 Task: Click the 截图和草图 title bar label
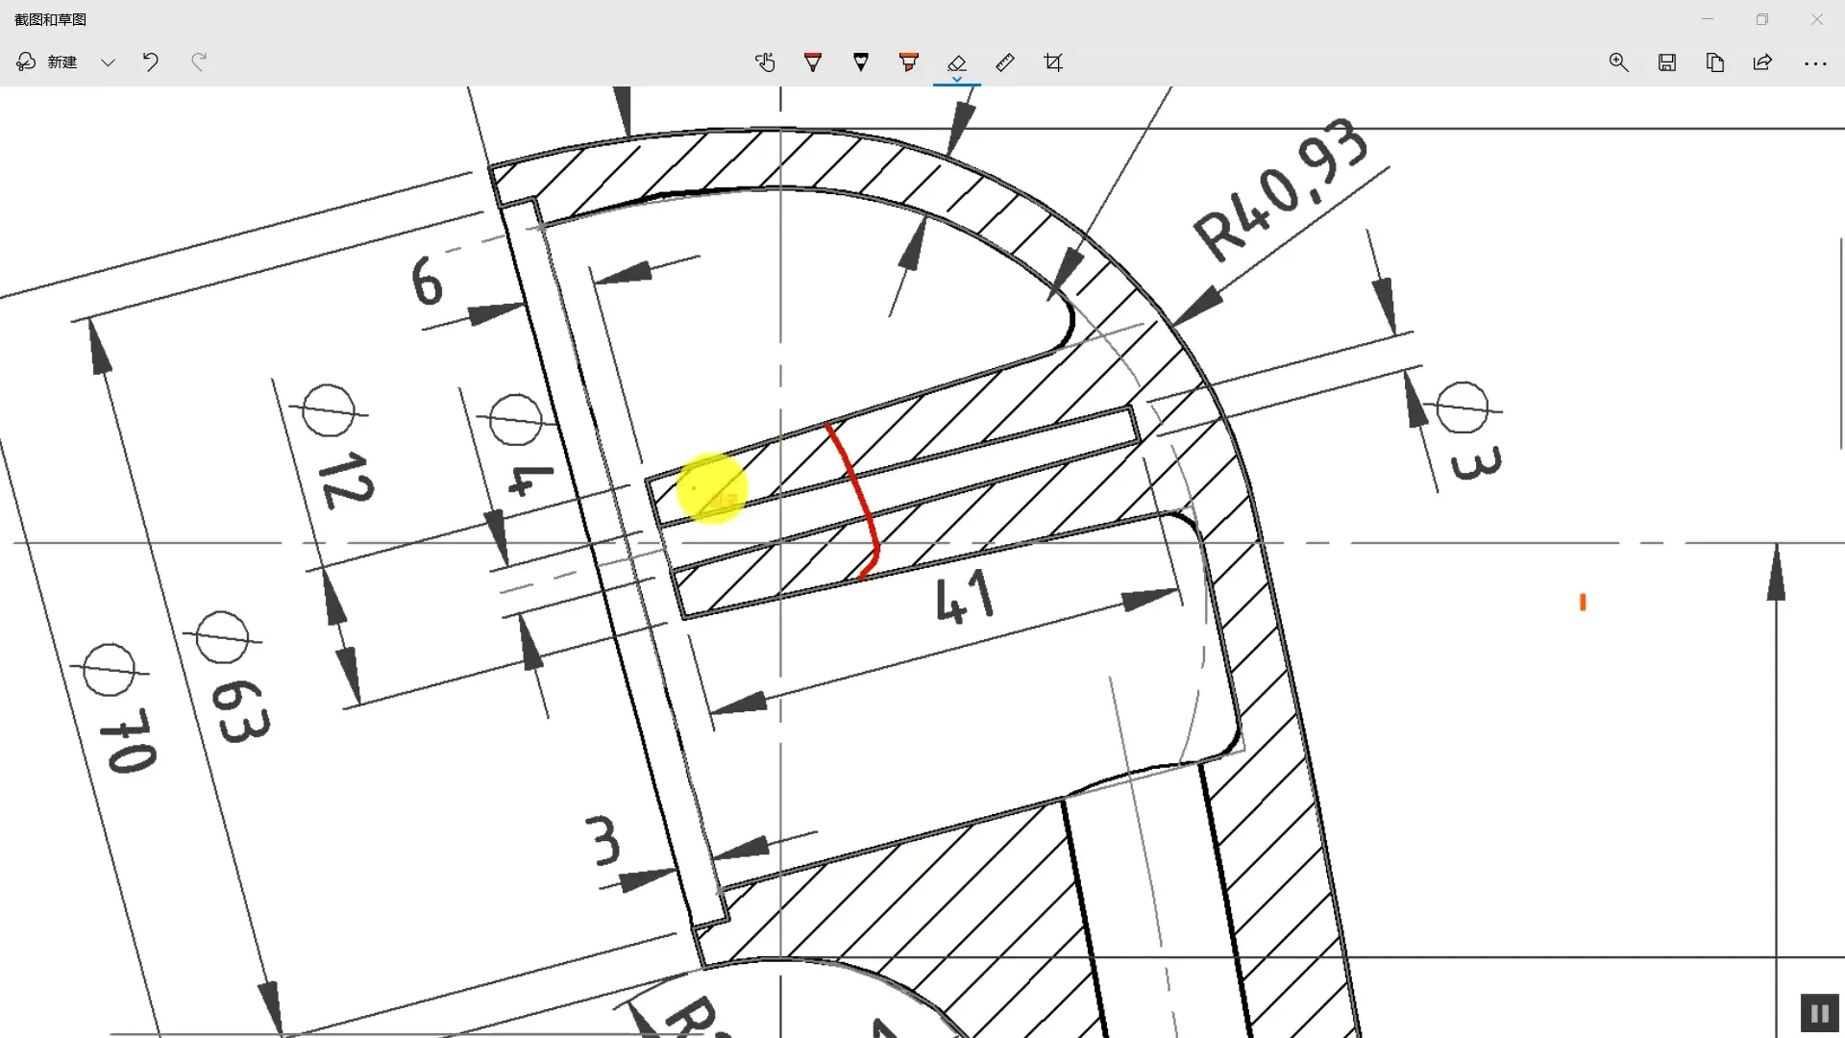point(48,18)
